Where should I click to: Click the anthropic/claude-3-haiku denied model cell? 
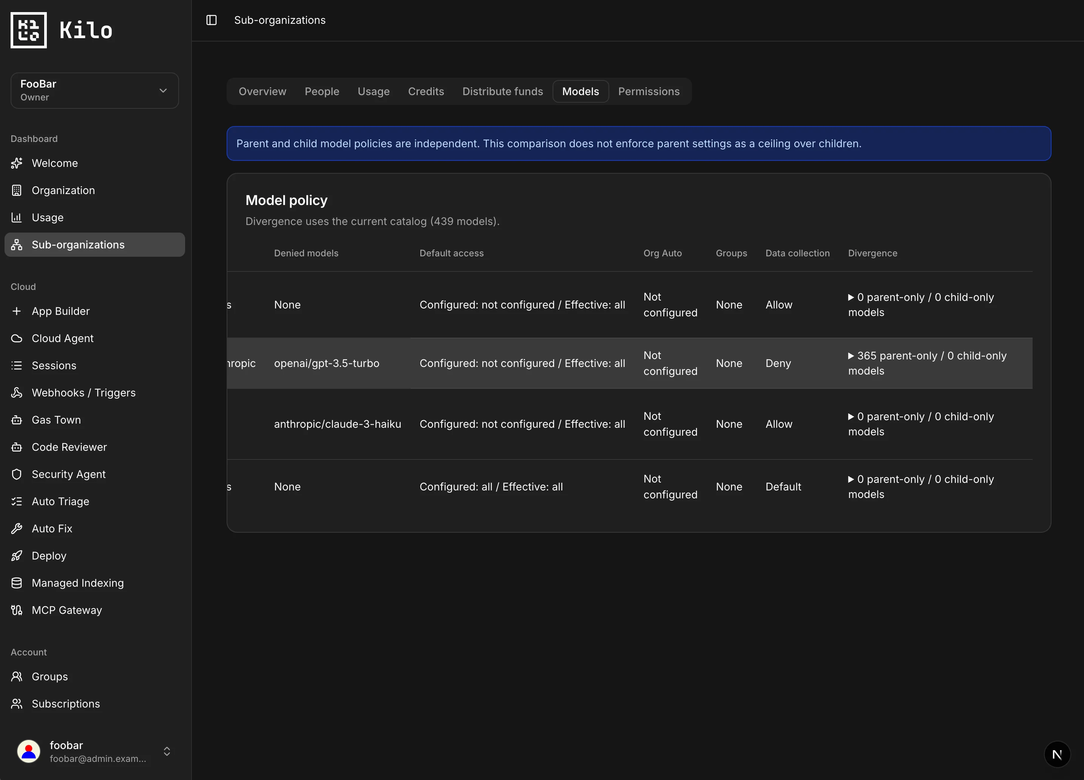tap(337, 424)
